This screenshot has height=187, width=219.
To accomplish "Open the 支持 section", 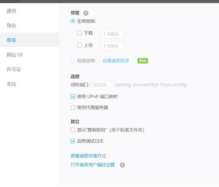I will pos(11,84).
